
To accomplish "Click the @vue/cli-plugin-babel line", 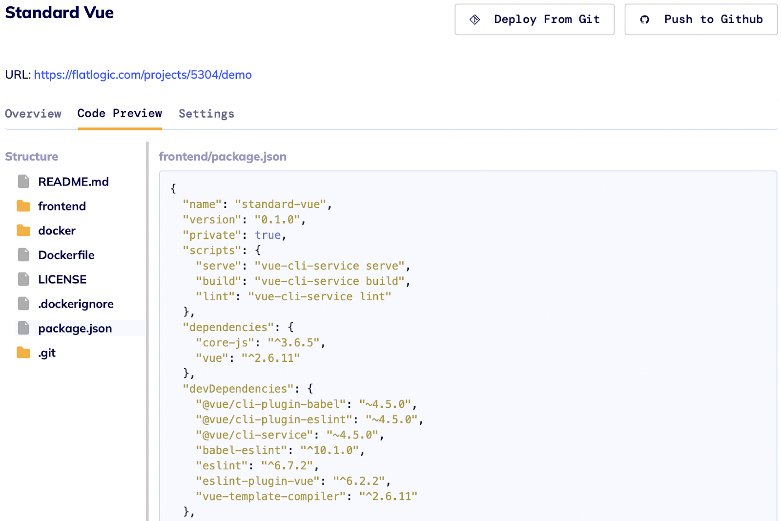I will click(307, 404).
